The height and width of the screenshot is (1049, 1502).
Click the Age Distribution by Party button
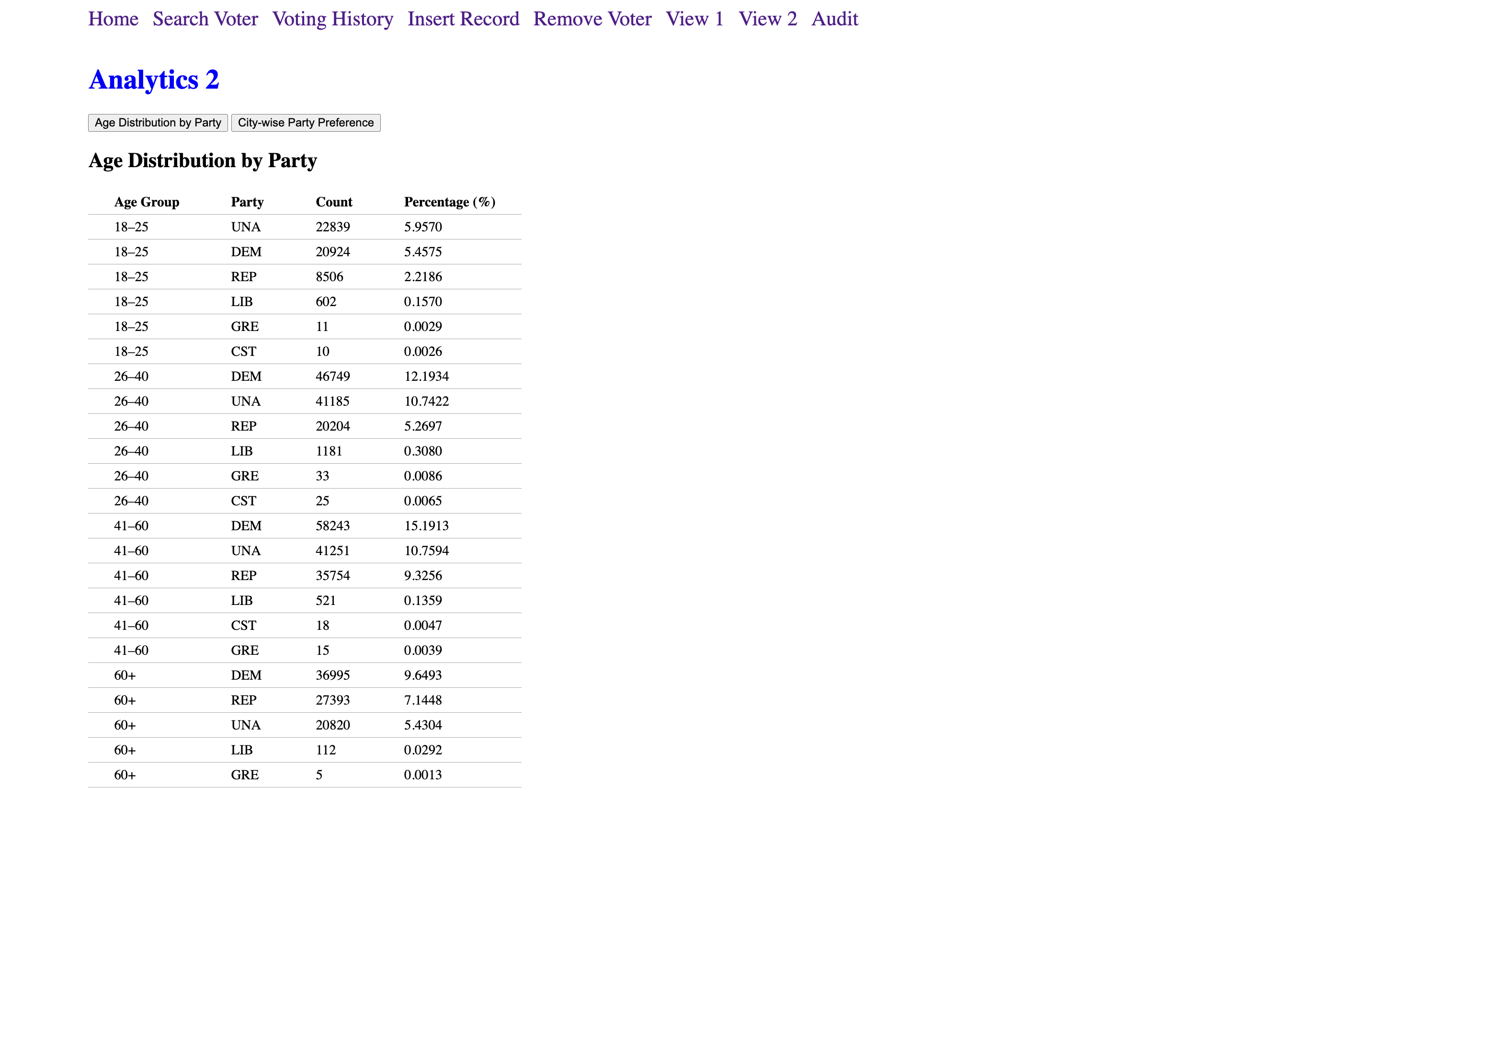[x=158, y=122]
